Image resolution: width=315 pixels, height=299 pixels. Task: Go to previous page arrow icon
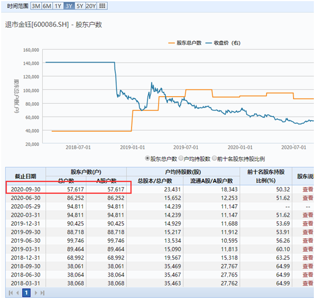click(x=17, y=293)
